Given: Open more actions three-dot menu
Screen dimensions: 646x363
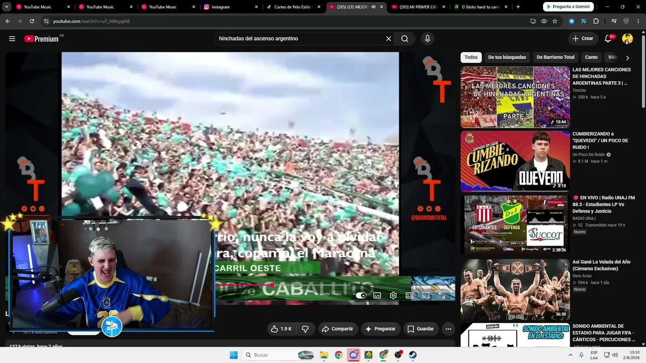Looking at the screenshot, I should pyautogui.click(x=448, y=329).
